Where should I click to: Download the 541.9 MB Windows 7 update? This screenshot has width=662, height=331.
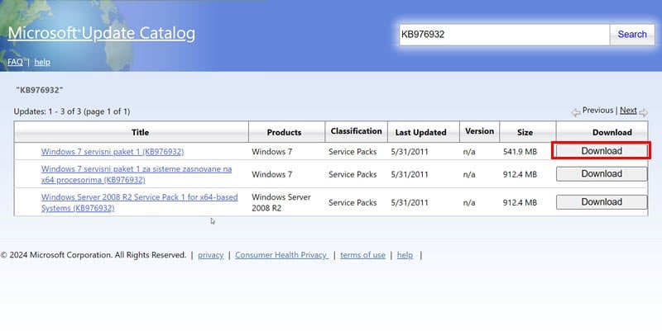[x=602, y=151]
